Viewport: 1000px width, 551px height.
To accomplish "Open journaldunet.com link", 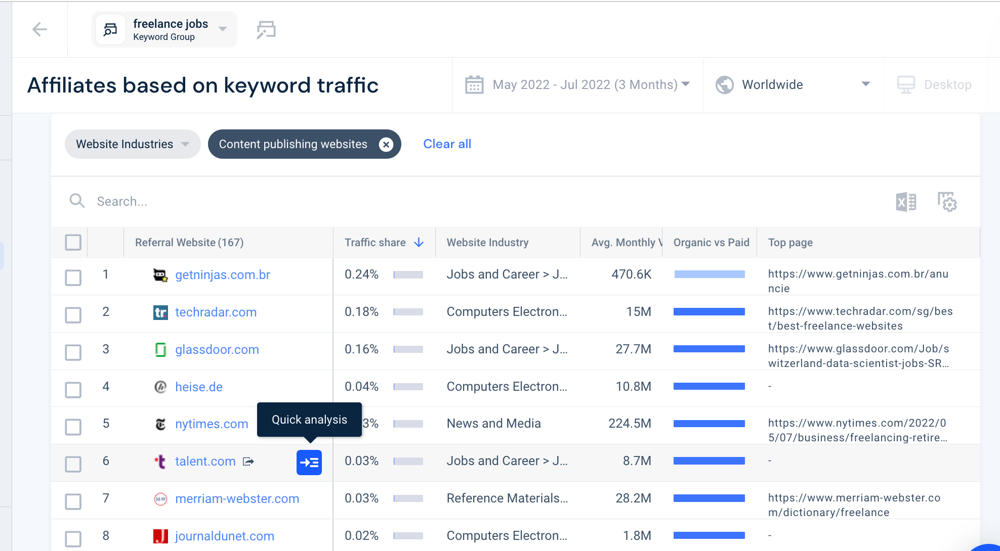I will (225, 536).
